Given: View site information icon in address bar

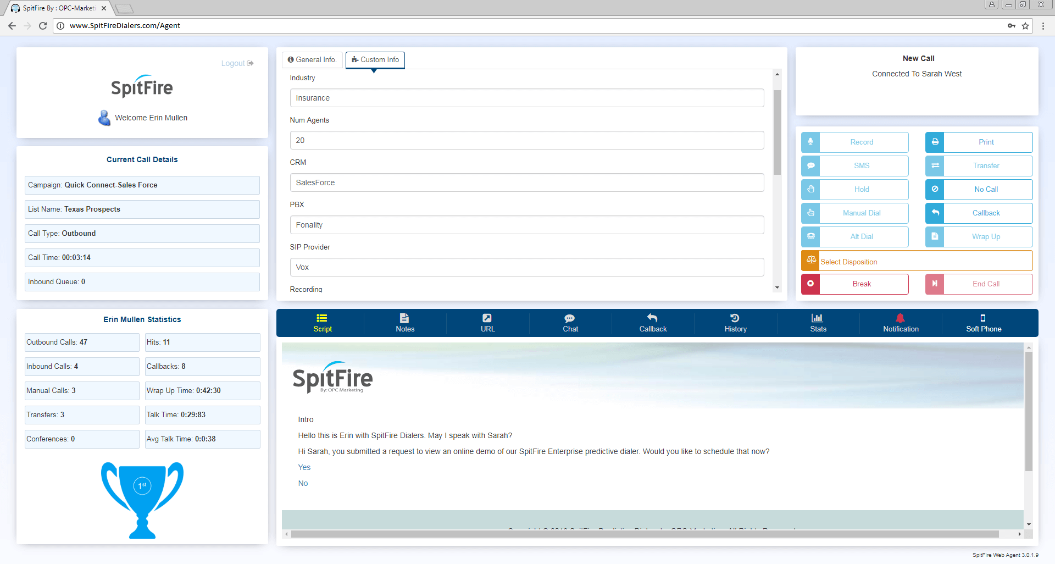Looking at the screenshot, I should click(60, 26).
